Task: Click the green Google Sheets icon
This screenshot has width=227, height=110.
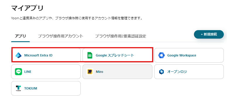Action: (x=90, y=55)
